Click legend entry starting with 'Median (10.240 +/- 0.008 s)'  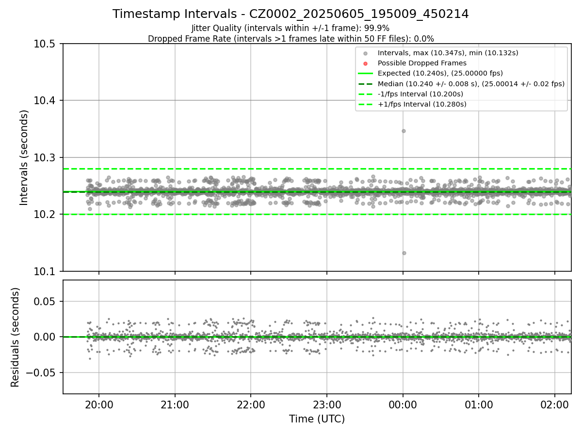point(471,84)
